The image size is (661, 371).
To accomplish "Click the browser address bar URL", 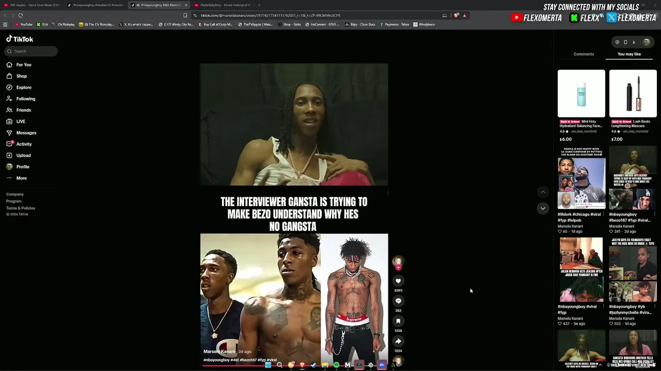I will (x=270, y=15).
